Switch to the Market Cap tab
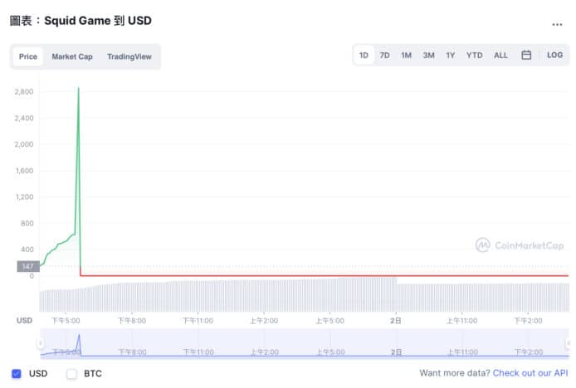Screen dimensions: 576x388 click(72, 57)
